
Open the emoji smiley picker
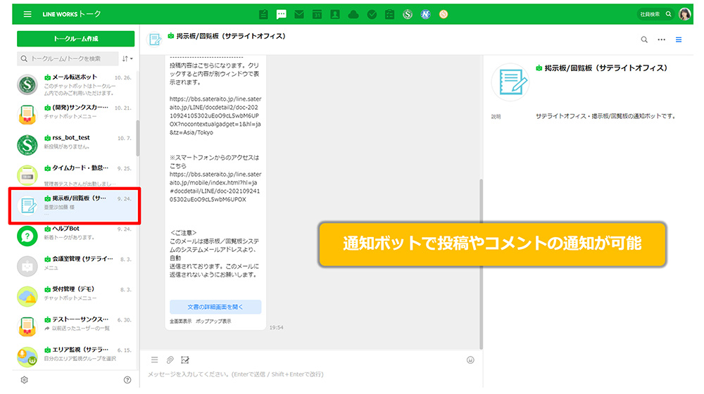[x=470, y=360]
